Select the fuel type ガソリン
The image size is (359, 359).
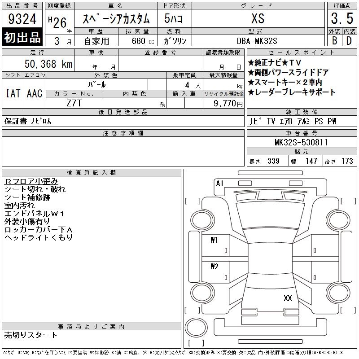point(175,41)
